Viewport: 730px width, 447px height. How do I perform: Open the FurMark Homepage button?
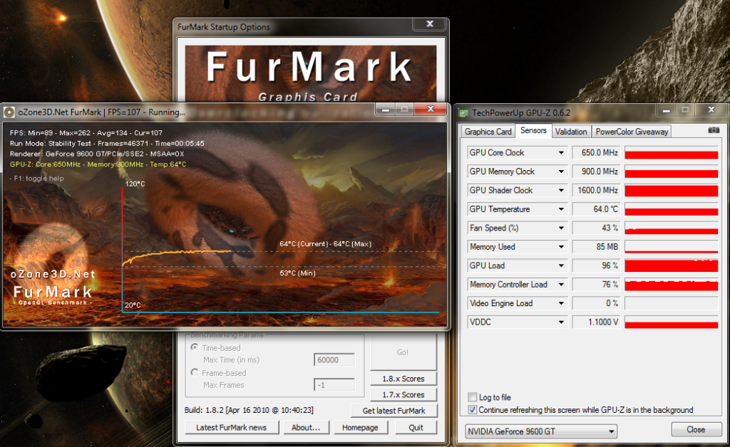(360, 428)
